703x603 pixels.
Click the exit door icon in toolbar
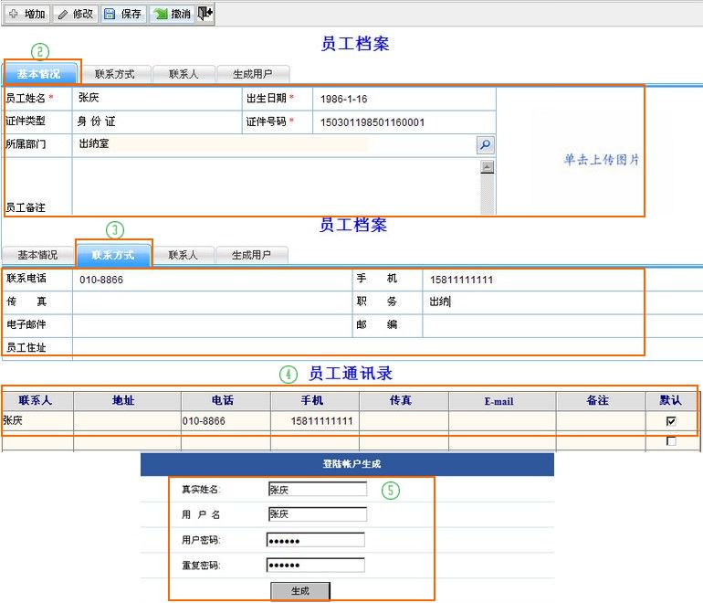tap(205, 13)
